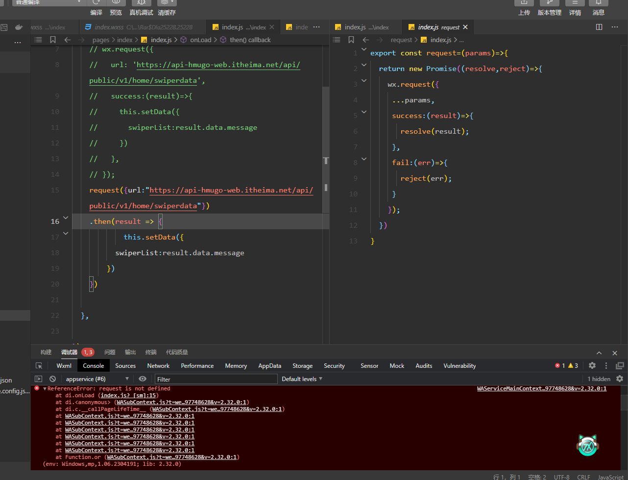Viewport: 628px width, 480px height.
Task: Open the preview (预览) eye icon
Action: pos(116,2)
